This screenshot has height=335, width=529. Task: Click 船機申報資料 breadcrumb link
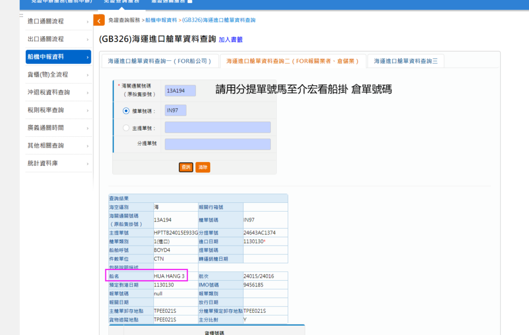161,20
